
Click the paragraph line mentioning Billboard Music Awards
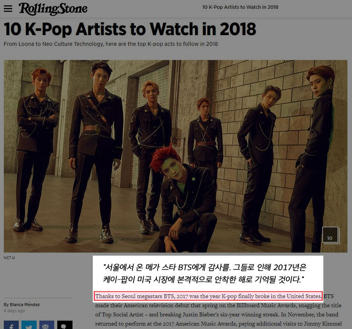coord(218,305)
